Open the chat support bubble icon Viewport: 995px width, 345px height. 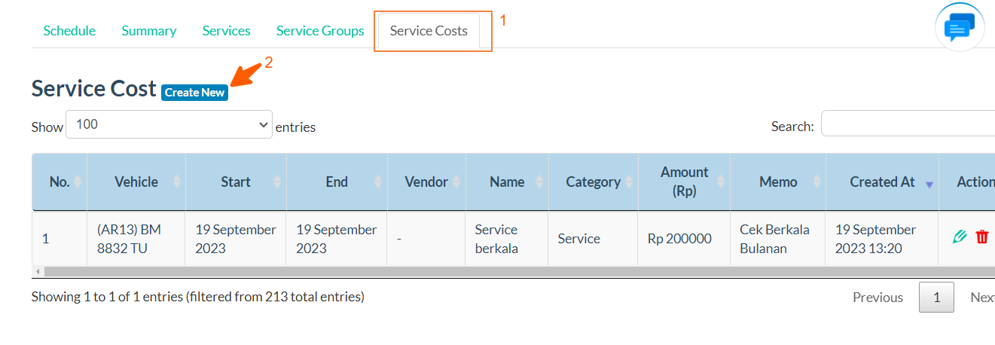click(x=959, y=28)
